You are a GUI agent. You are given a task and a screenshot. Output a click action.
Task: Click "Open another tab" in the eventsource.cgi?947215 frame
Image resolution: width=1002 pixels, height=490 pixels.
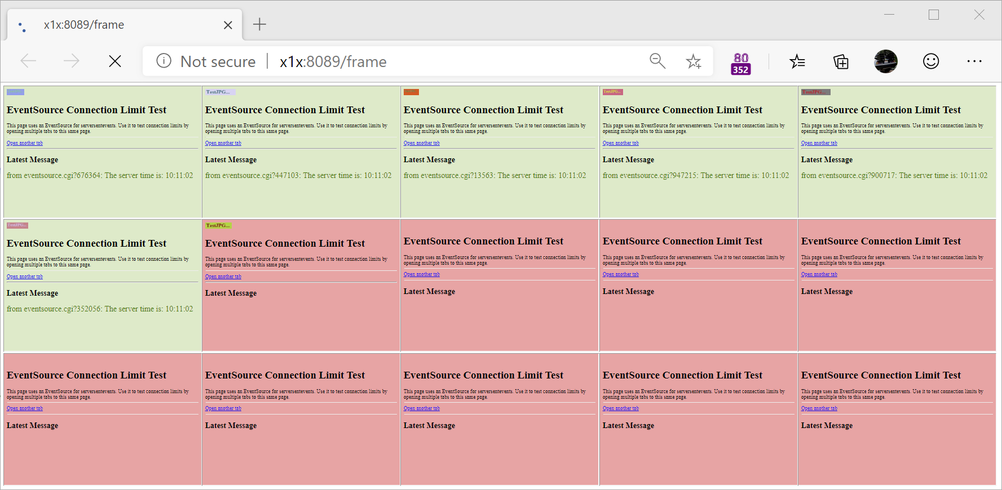click(x=620, y=143)
